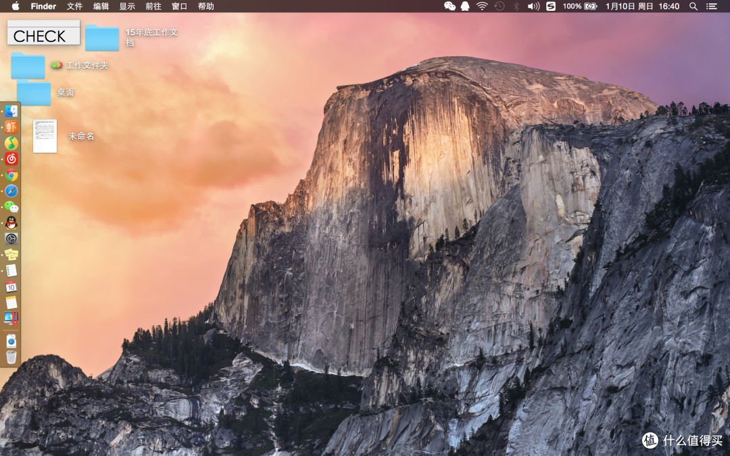Viewport: 730px width, 456px height.
Task: Select the 工作文件夹 folder
Action: pos(28,66)
